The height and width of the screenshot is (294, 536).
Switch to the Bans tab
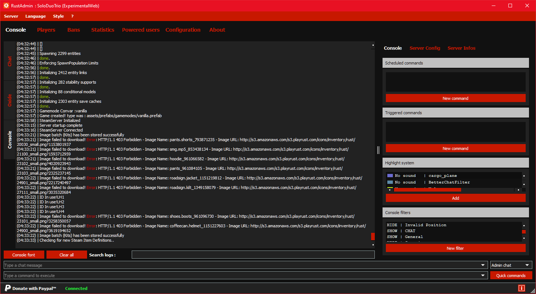[74, 30]
